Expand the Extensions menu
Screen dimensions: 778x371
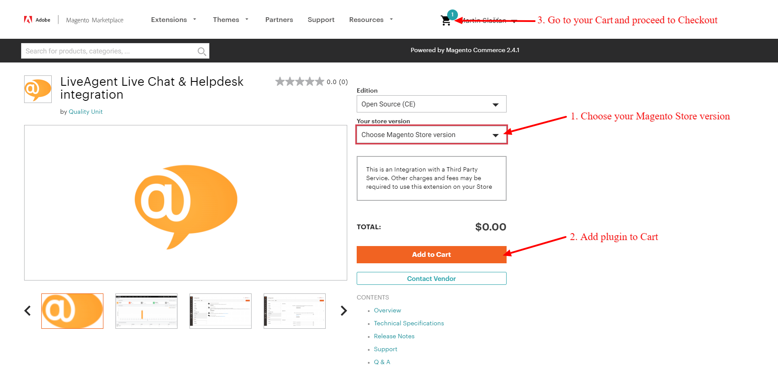(174, 20)
